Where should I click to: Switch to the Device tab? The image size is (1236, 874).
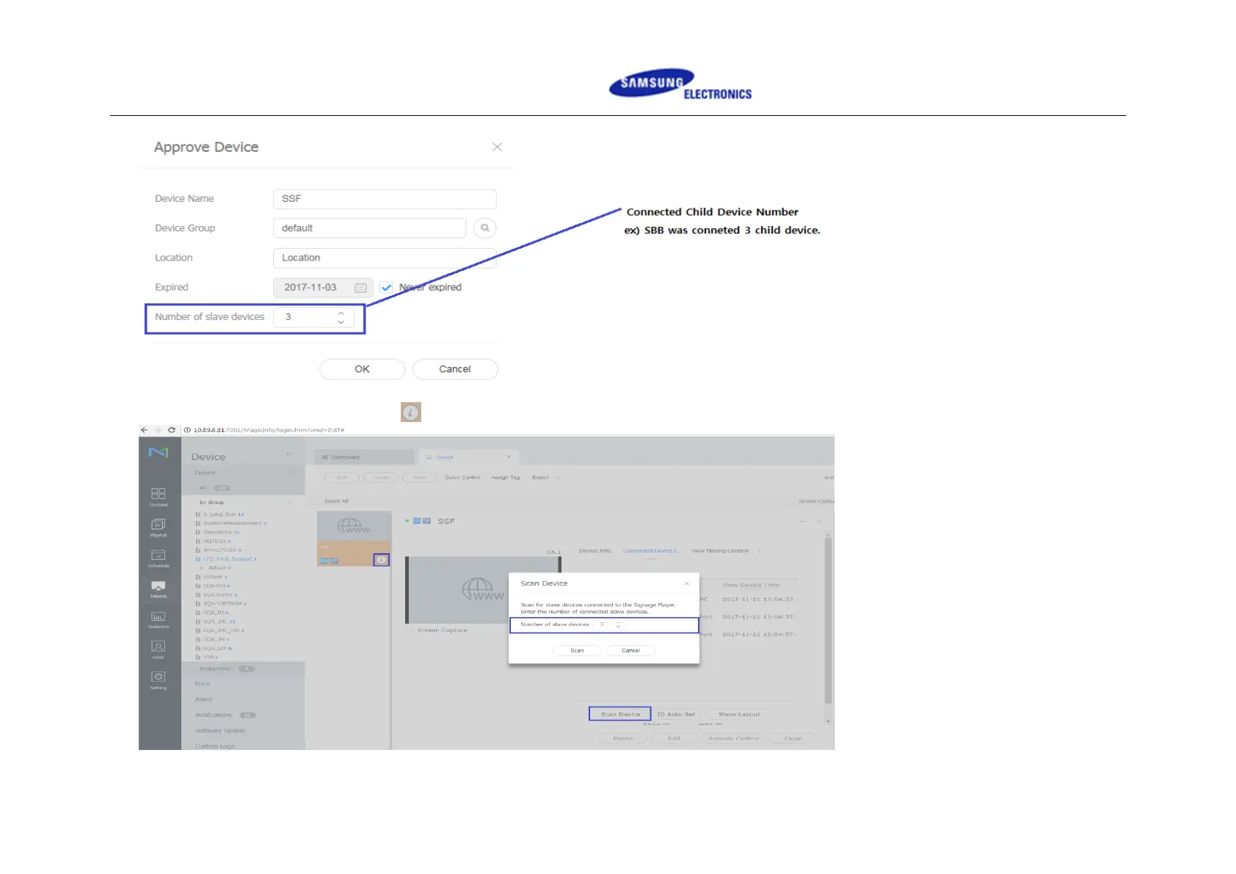tap(468, 457)
